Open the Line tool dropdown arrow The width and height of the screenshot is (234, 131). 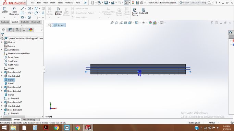[x=26, y=9]
